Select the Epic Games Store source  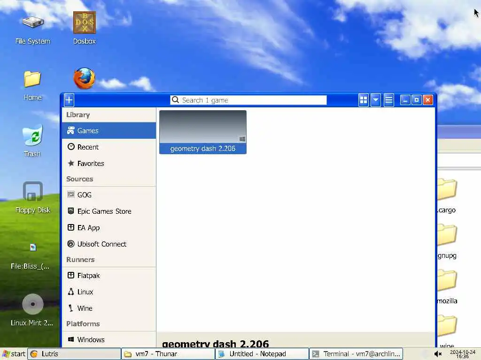[x=109, y=211]
